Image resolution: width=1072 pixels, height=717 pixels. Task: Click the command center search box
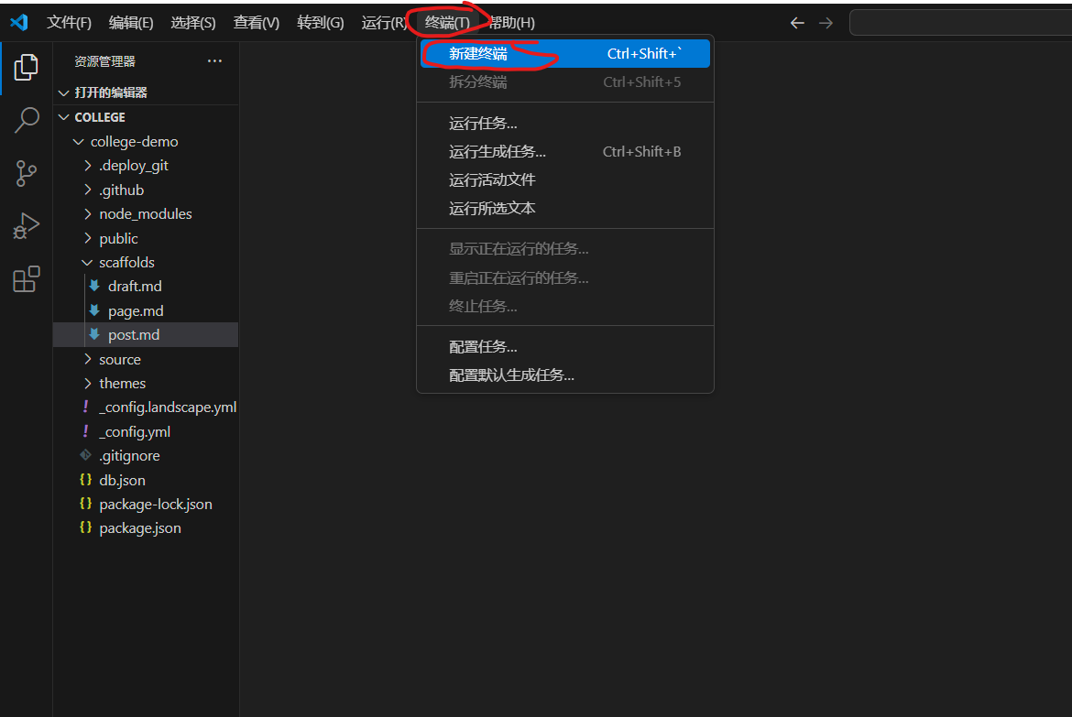957,23
